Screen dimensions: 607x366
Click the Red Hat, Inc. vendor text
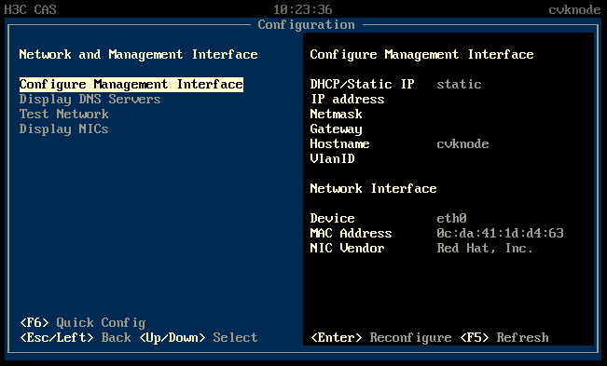click(x=485, y=248)
